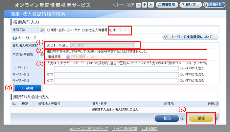Click the キーワード1 input field
Viewport: 230px width, 132px height.
pos(116,69)
